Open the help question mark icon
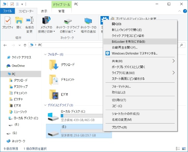The width and height of the screenshot is (188, 152). click(x=185, y=11)
